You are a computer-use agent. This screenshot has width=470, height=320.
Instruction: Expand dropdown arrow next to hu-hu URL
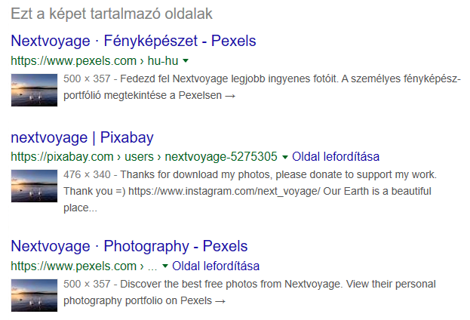186,60
